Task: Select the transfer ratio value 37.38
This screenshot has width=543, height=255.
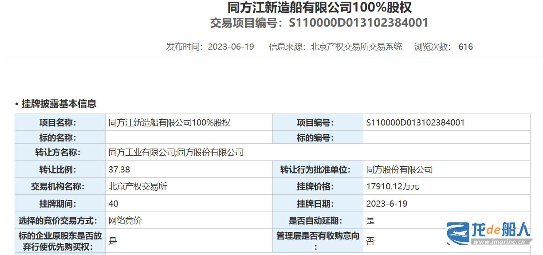Action: tap(119, 169)
